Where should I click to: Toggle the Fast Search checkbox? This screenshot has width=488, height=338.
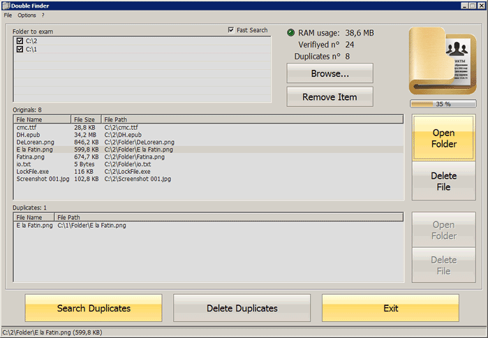[231, 30]
